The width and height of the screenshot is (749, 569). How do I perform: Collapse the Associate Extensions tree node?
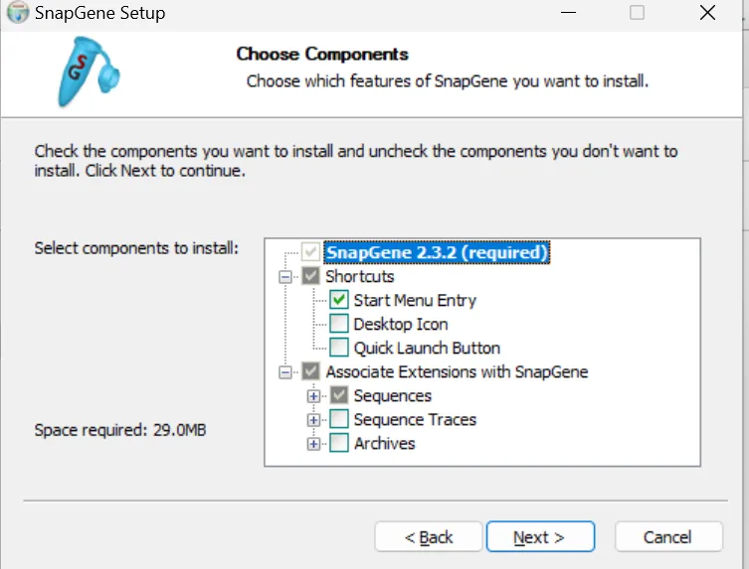pyautogui.click(x=287, y=372)
